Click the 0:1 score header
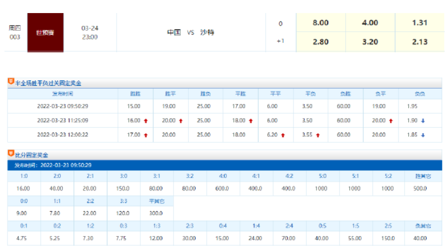This screenshot has width=448, height=248. click(x=24, y=226)
